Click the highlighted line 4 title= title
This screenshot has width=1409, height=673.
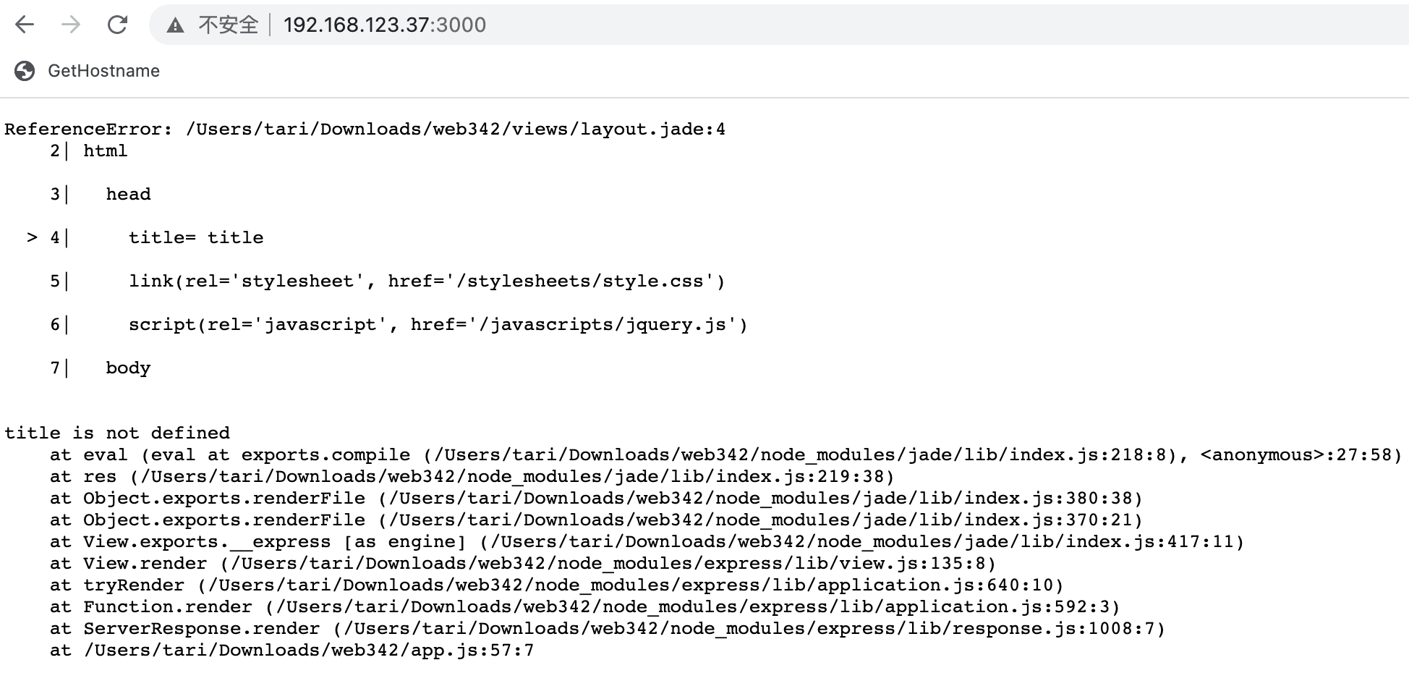tap(145, 237)
